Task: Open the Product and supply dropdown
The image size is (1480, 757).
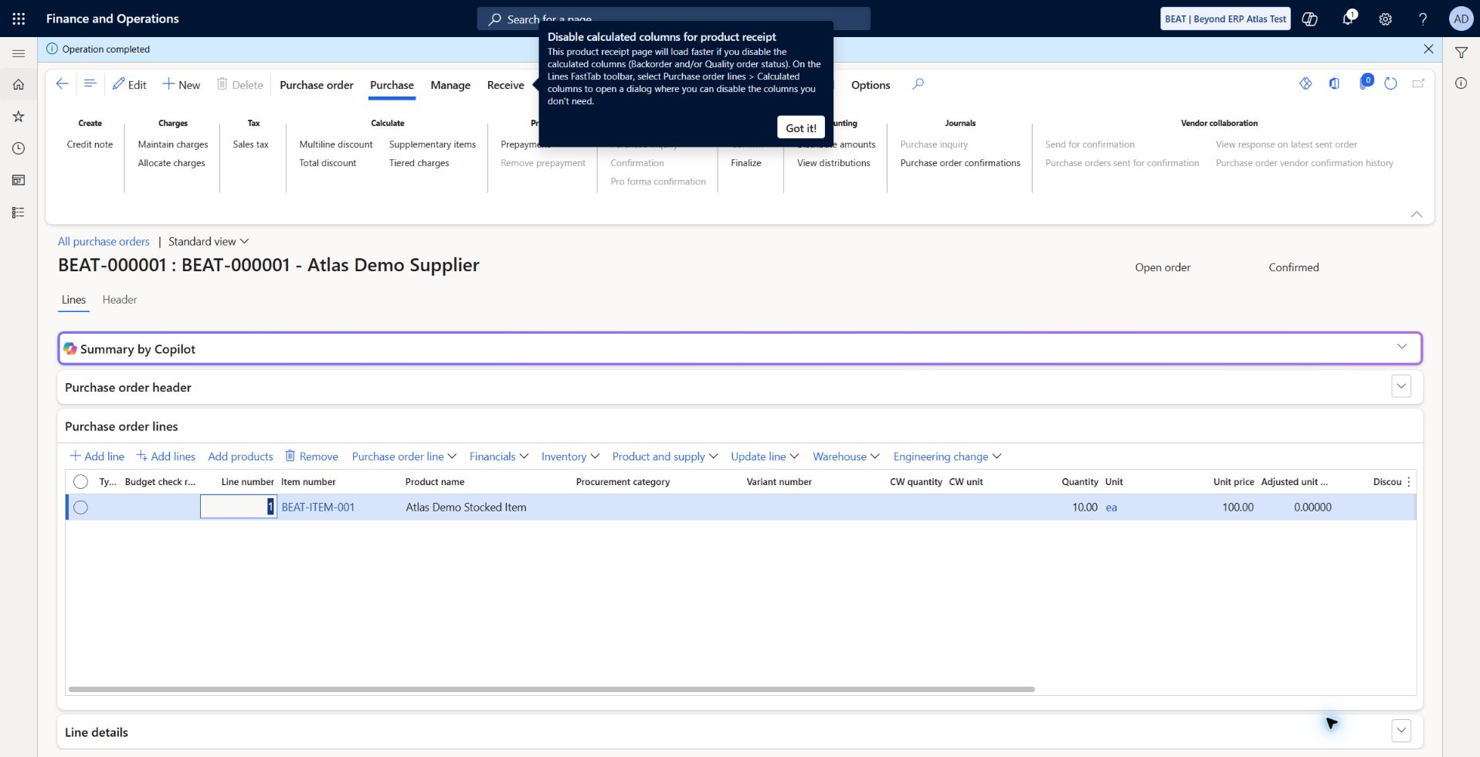Action: pyautogui.click(x=665, y=457)
